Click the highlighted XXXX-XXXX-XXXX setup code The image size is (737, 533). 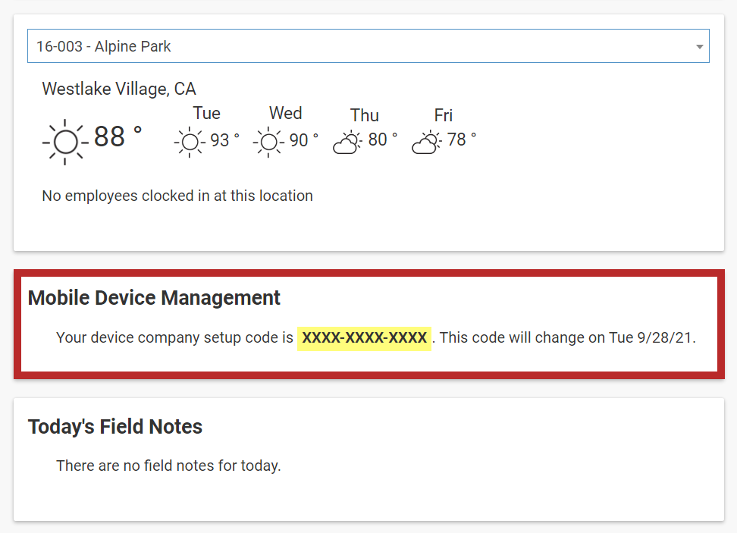(365, 338)
